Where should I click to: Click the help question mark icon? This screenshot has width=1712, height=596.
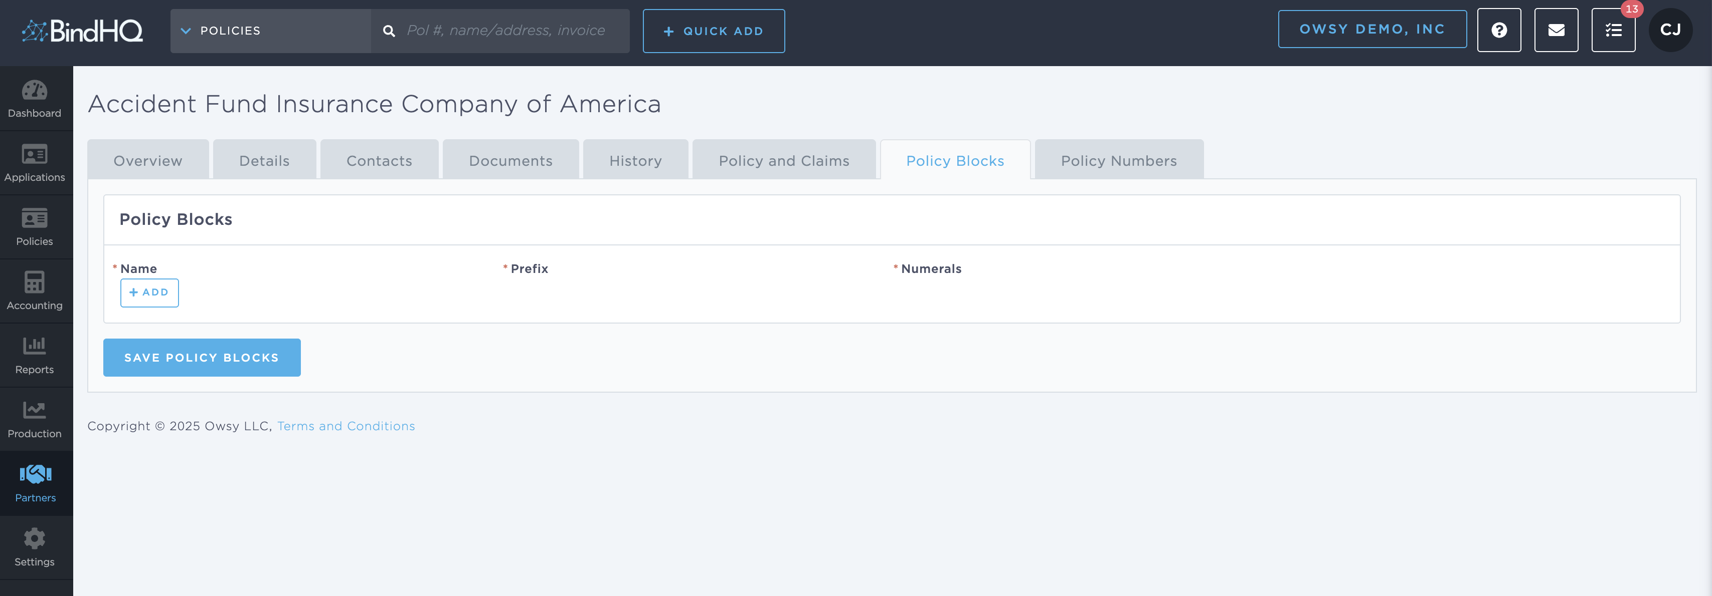pyautogui.click(x=1499, y=31)
